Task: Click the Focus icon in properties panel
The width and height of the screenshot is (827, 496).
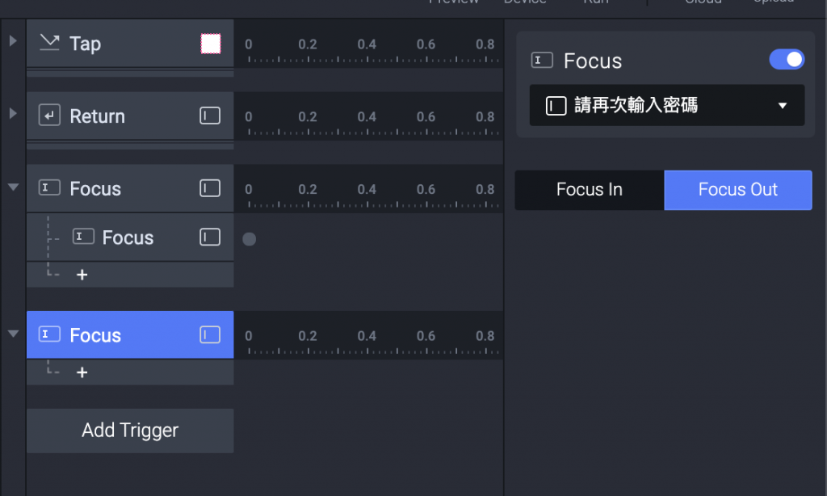Action: (x=542, y=61)
